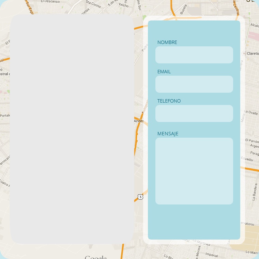Click the EMAIL field label
The image size is (259, 259).
coord(164,72)
